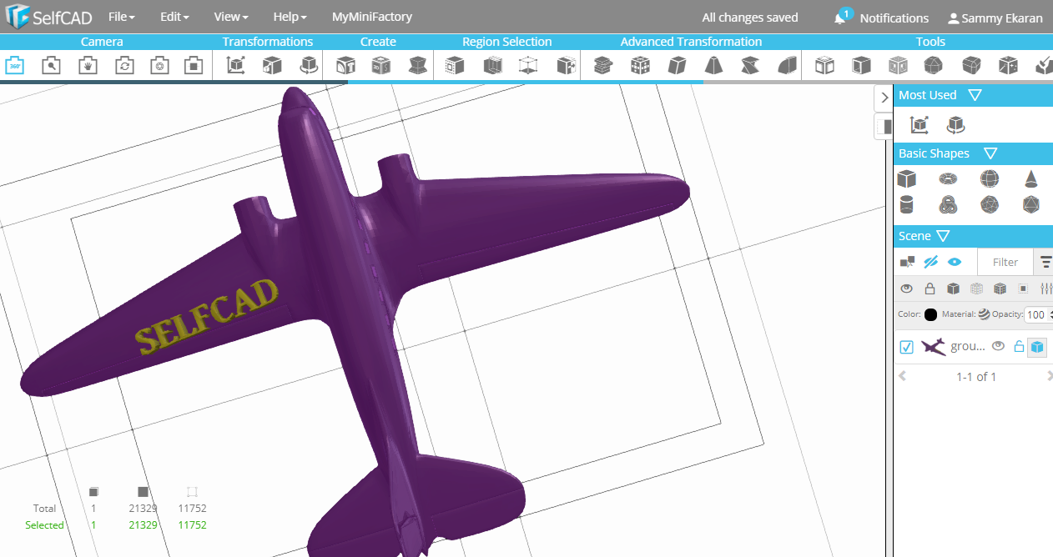Select the Scale transformation tool in toolbar
Image resolution: width=1053 pixels, height=557 pixels.
coord(272,65)
